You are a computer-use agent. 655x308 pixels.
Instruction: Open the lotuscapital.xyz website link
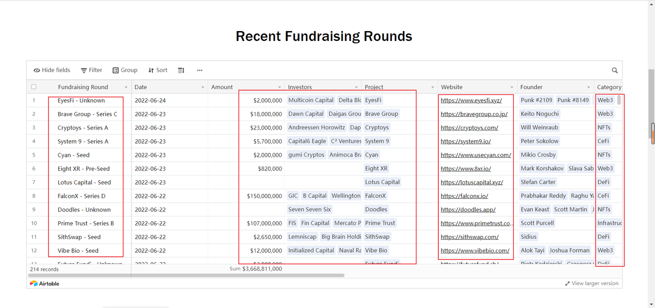pos(472,182)
